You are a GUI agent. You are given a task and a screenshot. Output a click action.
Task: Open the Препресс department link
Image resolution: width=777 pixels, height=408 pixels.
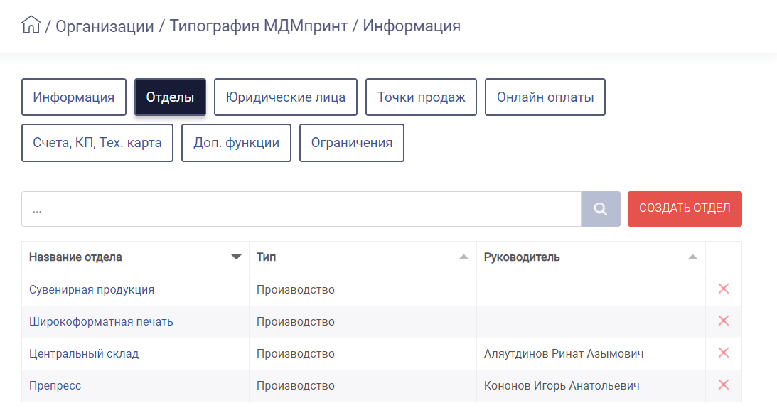point(55,386)
